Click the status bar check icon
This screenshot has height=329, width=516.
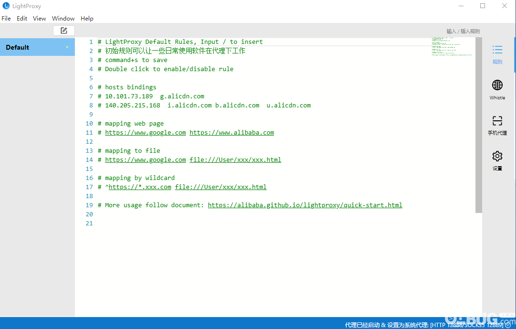coord(508,325)
